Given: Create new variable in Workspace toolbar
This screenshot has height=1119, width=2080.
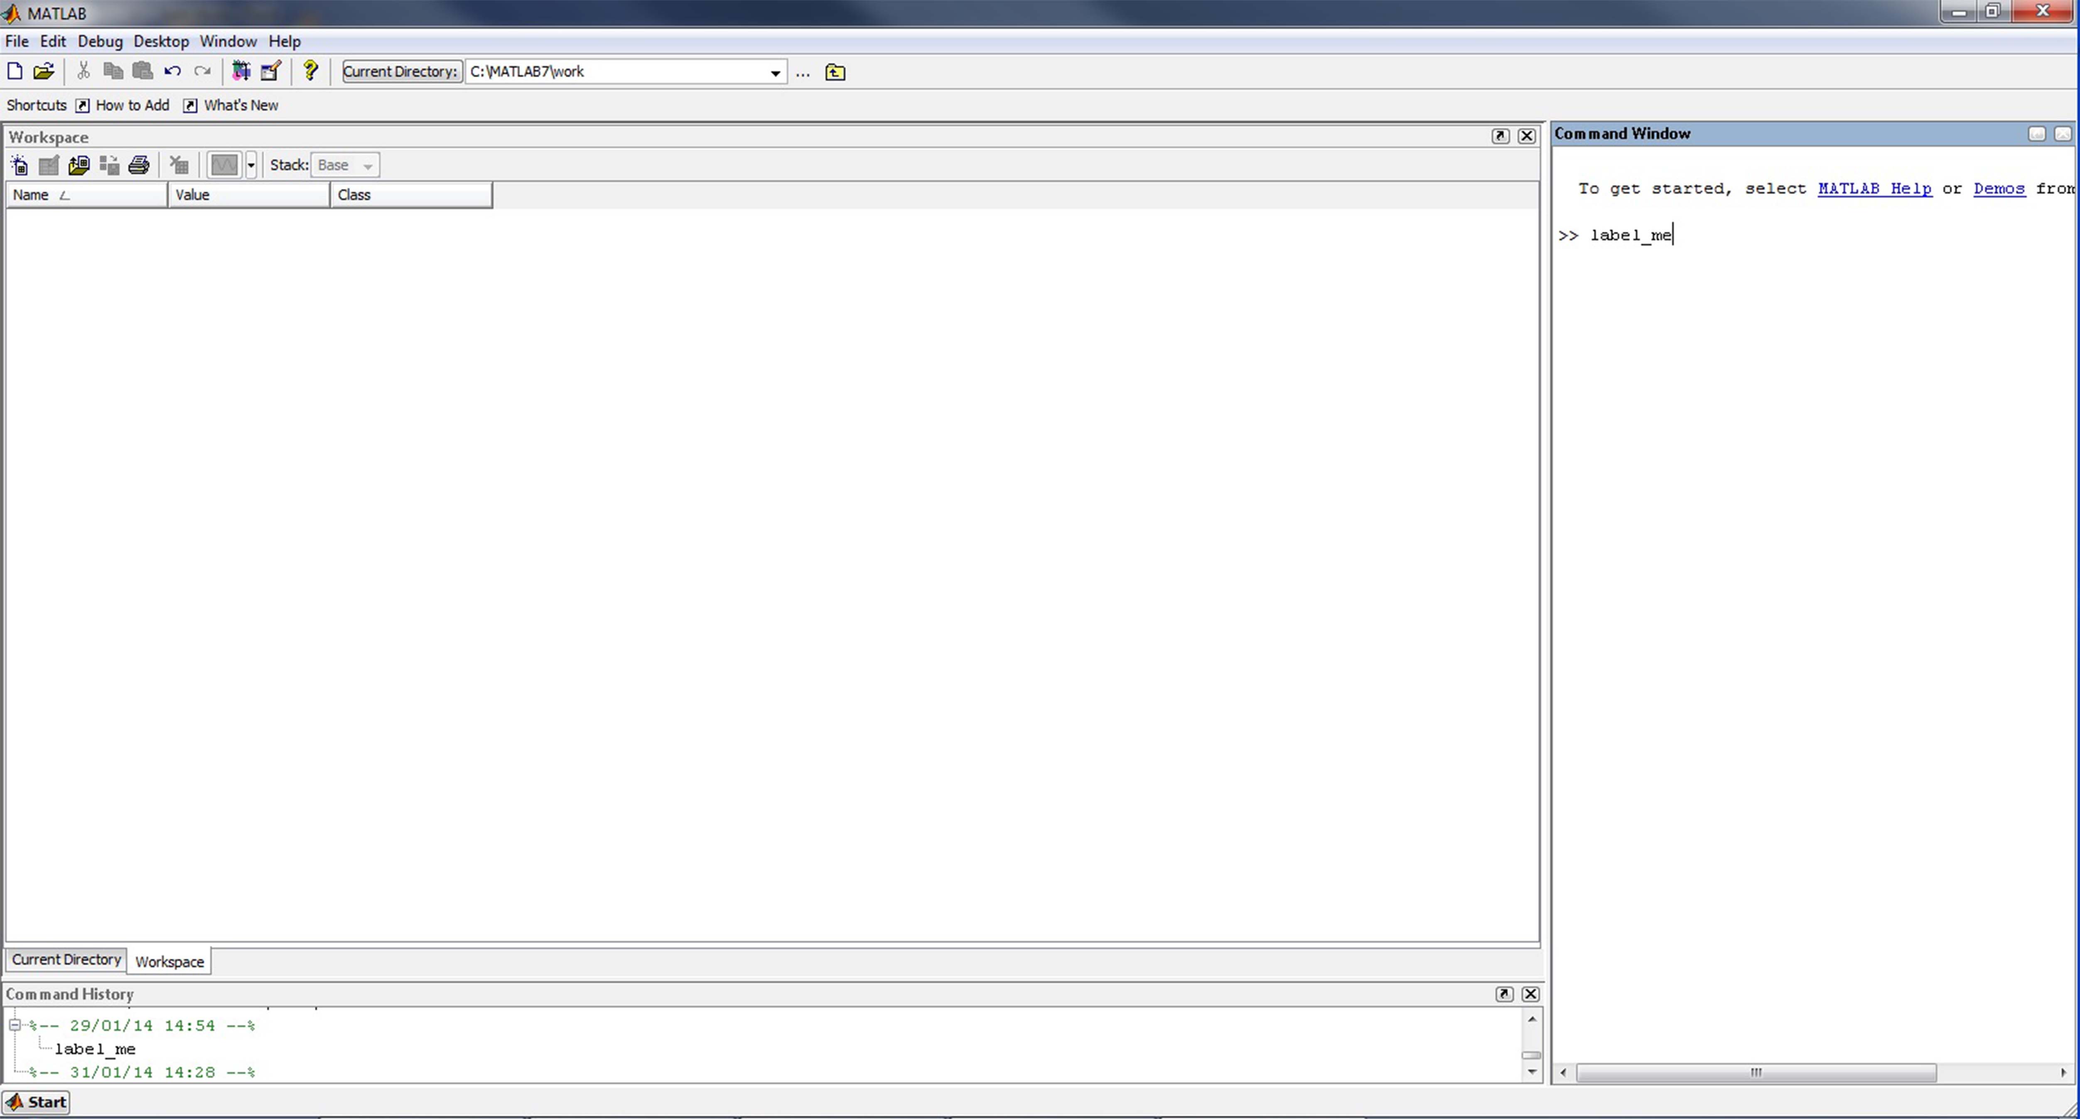Looking at the screenshot, I should point(20,165).
